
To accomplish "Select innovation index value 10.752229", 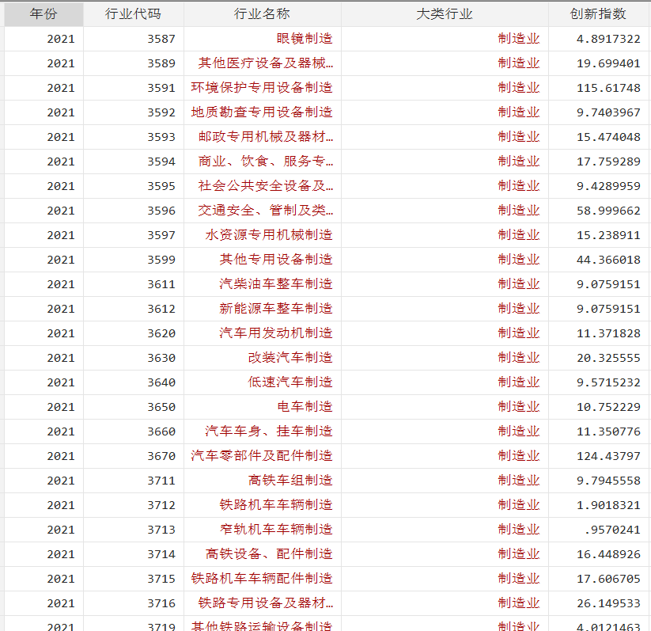I will pyautogui.click(x=598, y=407).
